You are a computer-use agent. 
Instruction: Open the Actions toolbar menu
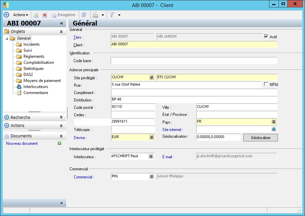tap(20, 15)
